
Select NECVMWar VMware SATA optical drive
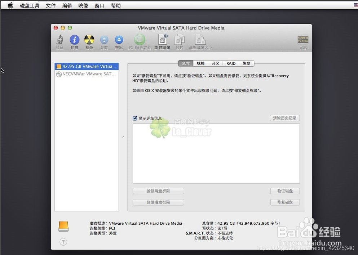click(x=87, y=74)
